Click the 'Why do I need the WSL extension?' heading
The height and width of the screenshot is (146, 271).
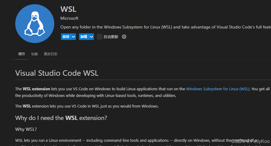(61, 118)
